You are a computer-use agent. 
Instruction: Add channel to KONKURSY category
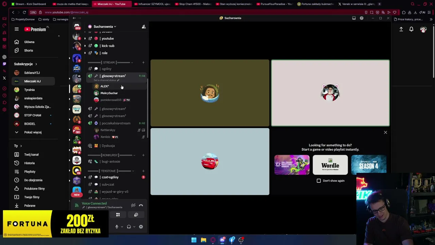click(143, 155)
